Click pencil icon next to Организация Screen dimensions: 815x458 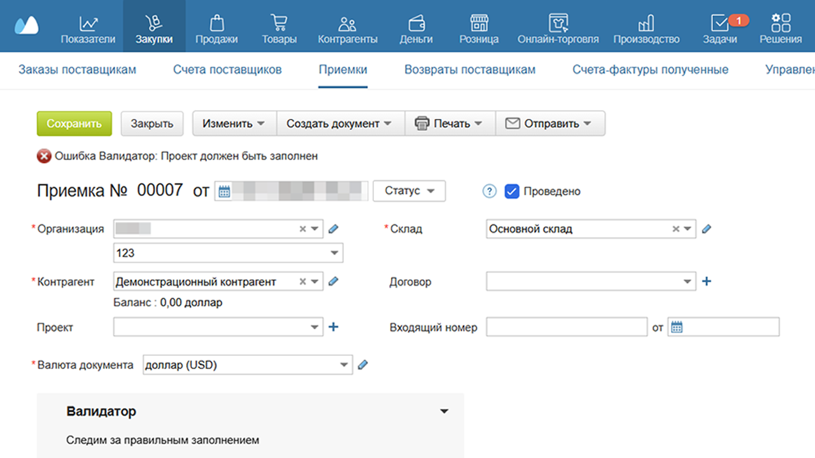coord(334,229)
